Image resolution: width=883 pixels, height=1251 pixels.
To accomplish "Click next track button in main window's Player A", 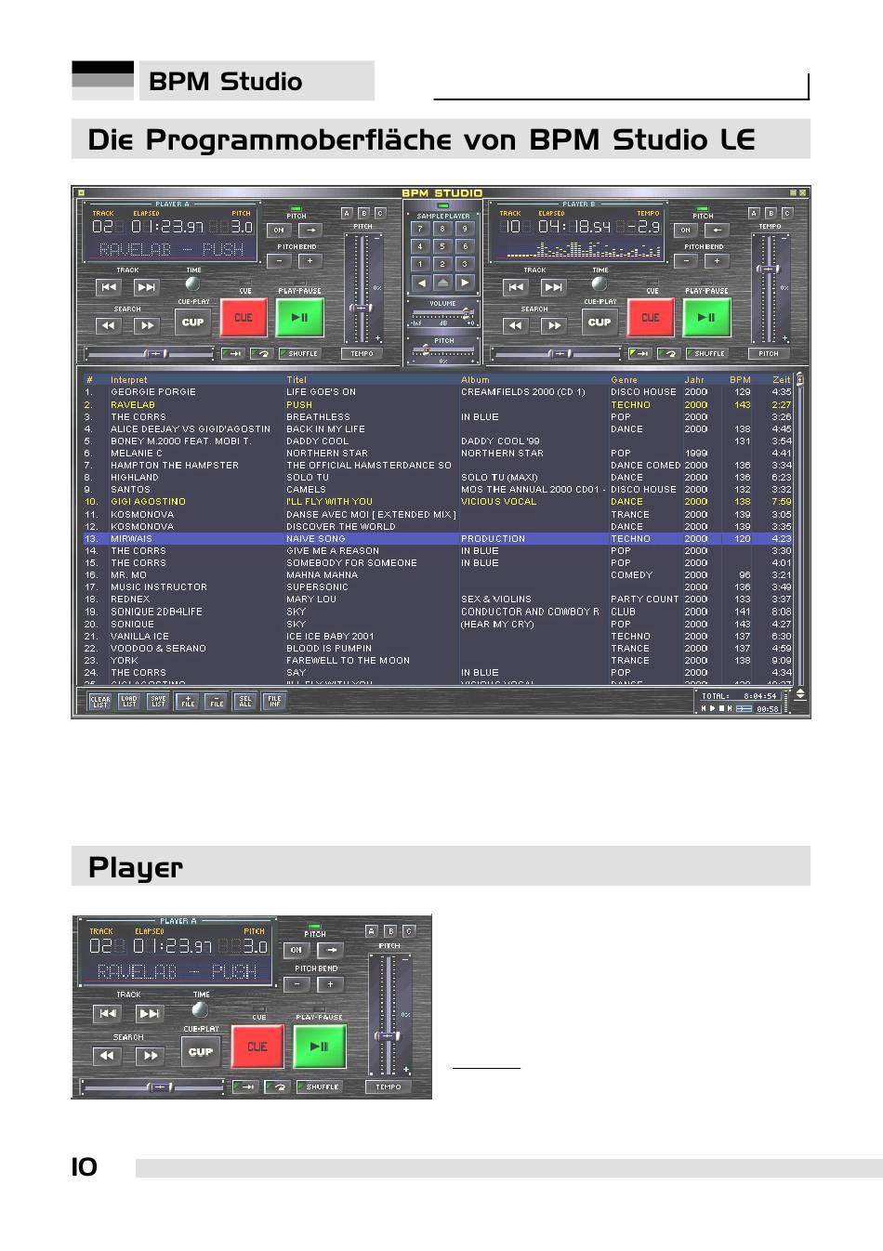I will 147,287.
